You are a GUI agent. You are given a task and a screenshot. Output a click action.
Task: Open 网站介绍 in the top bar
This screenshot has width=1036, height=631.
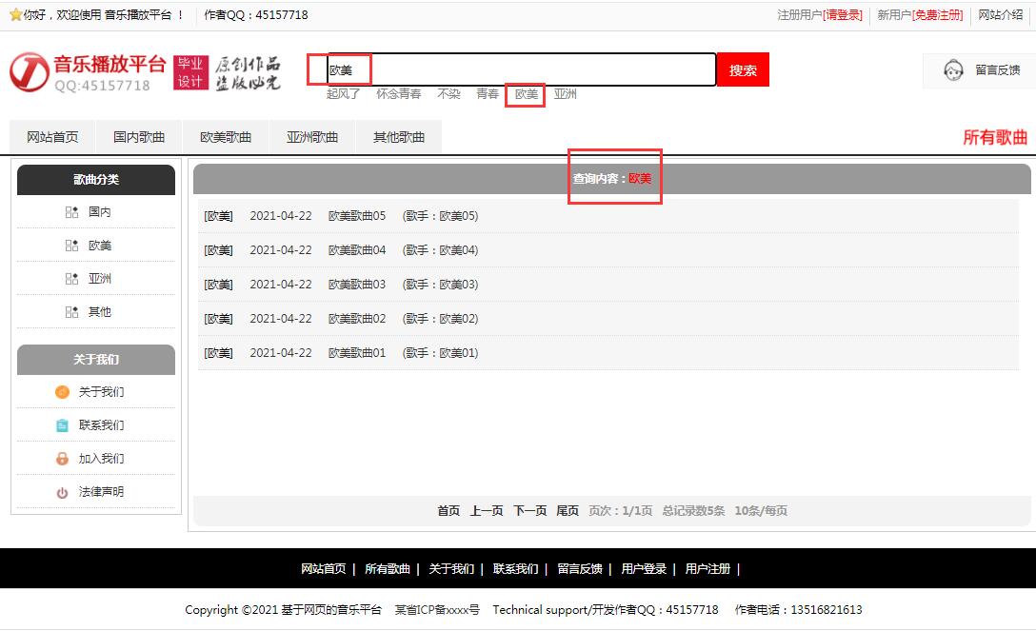tap(1001, 15)
